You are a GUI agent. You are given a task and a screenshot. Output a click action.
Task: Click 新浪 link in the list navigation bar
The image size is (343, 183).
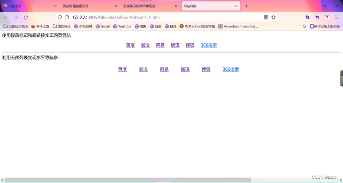pos(143,69)
